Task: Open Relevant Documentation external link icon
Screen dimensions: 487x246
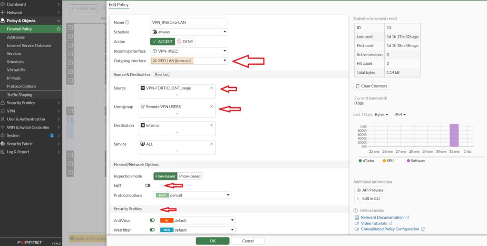Action: point(408,217)
